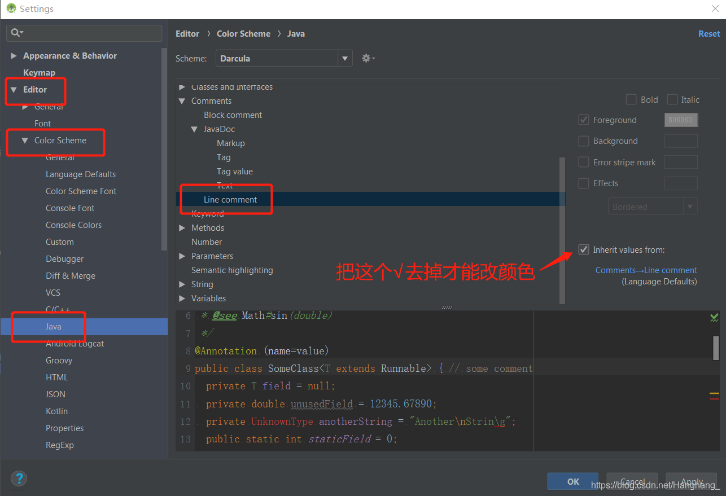Collapse the JavaDoc tree node
Screen dimensions: 726x496
pos(195,129)
